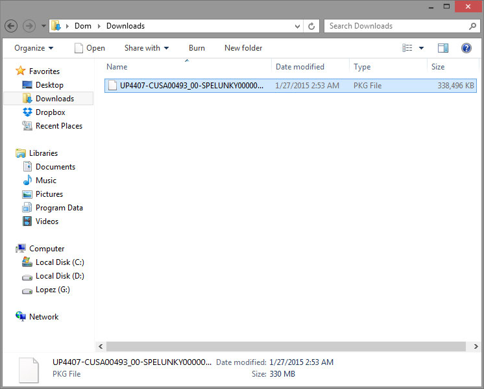The width and height of the screenshot is (484, 389).
Task: Minimize the Explorer window
Action: point(431,6)
